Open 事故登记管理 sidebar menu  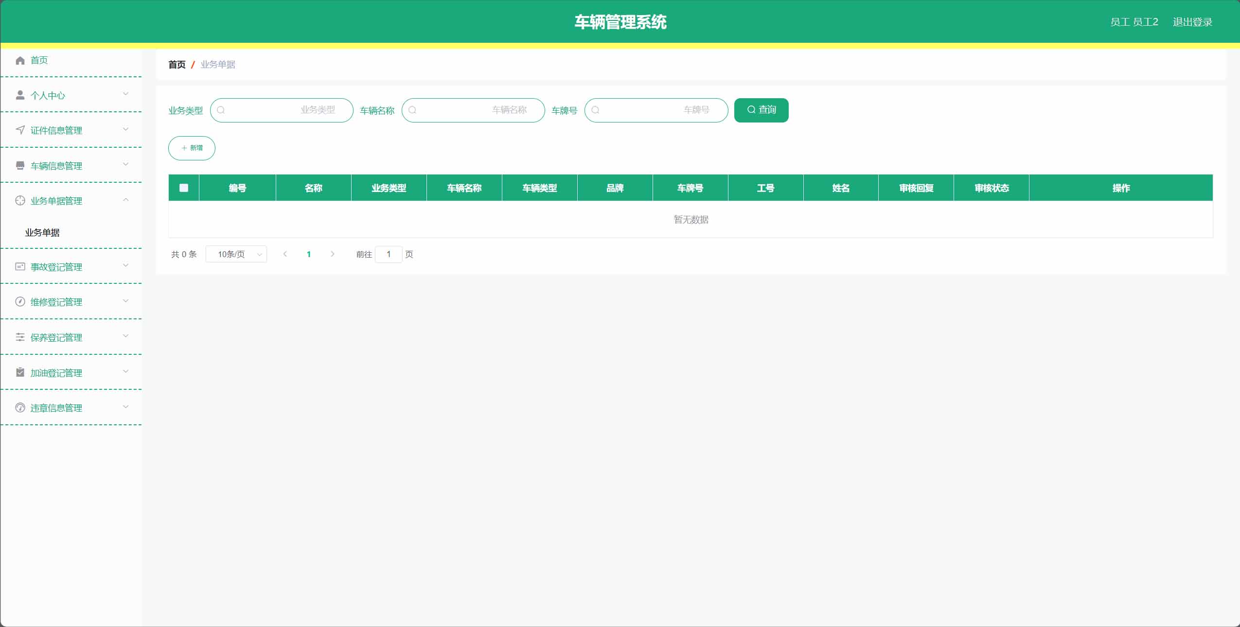[x=71, y=266]
